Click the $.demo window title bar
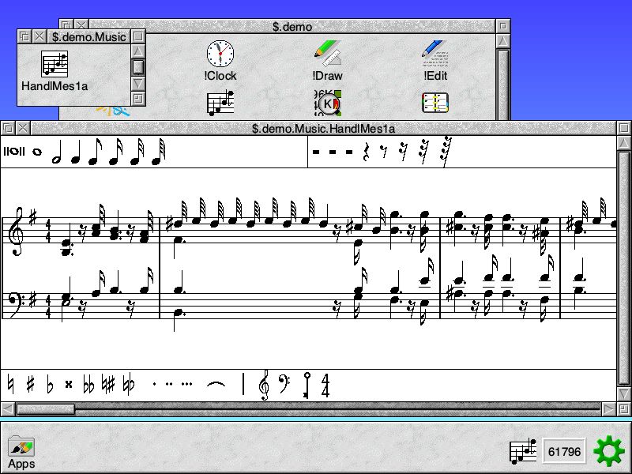 (292, 26)
